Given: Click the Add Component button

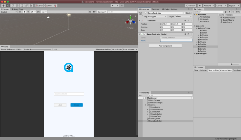Looking at the screenshot, I should tap(165, 46).
